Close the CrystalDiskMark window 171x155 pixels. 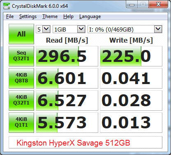pyautogui.click(x=158, y=5)
